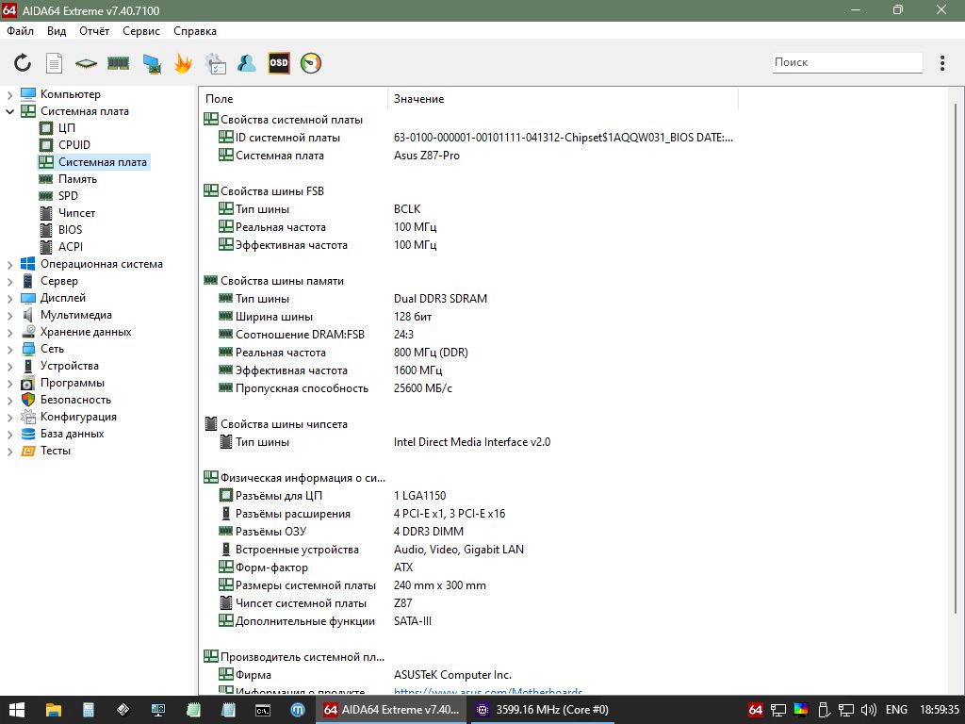Open File Explorer from the taskbar
The width and height of the screenshot is (965, 724).
[54, 710]
